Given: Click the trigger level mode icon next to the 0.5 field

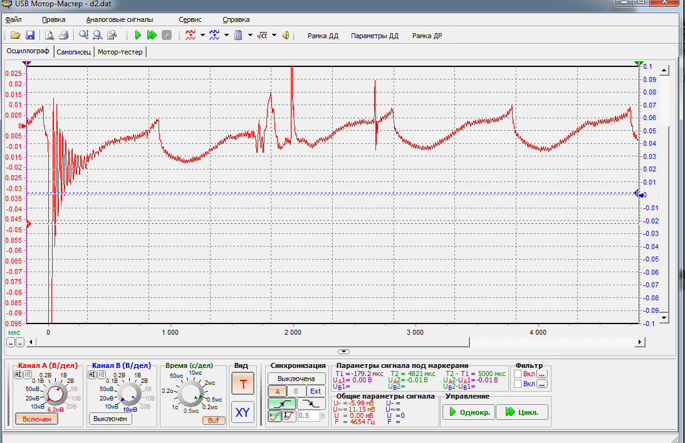Looking at the screenshot, I should 289,416.
